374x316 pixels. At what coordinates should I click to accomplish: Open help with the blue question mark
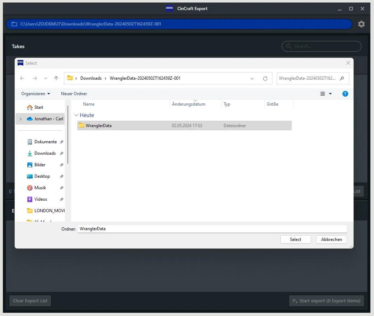pyautogui.click(x=345, y=94)
